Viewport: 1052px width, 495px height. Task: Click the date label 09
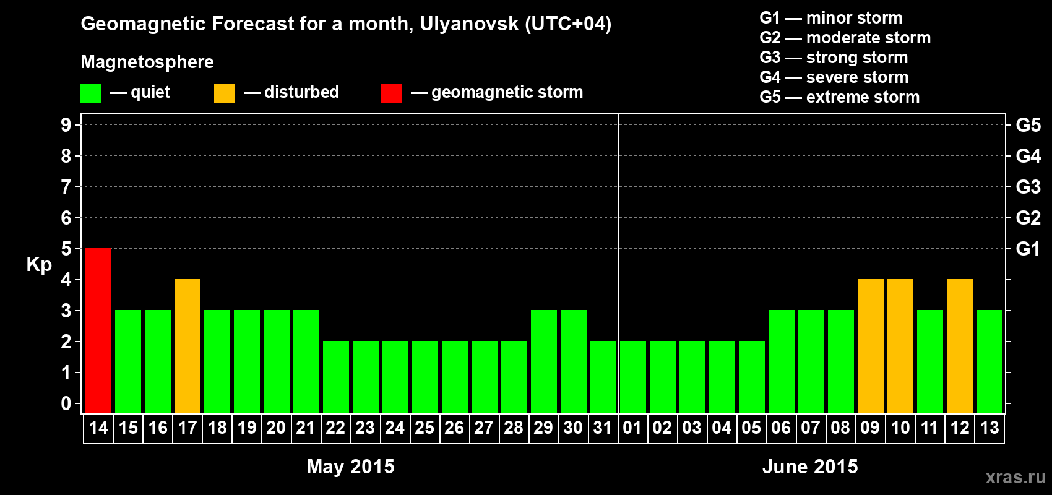coord(870,428)
